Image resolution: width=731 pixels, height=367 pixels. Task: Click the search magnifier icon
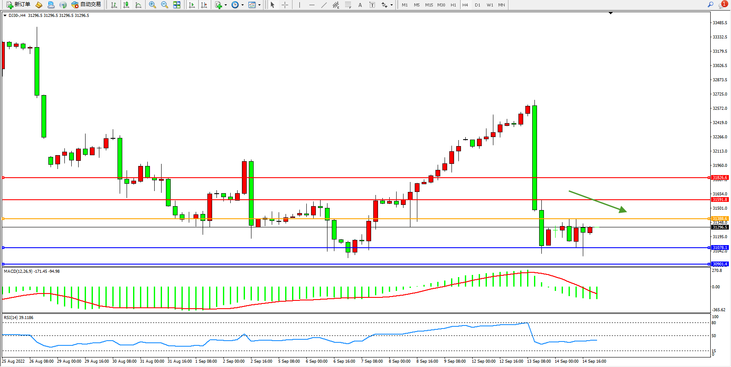pyautogui.click(x=710, y=5)
